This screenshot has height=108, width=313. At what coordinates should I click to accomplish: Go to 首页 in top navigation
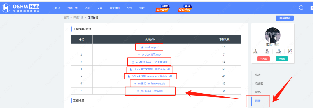coord(57,8)
